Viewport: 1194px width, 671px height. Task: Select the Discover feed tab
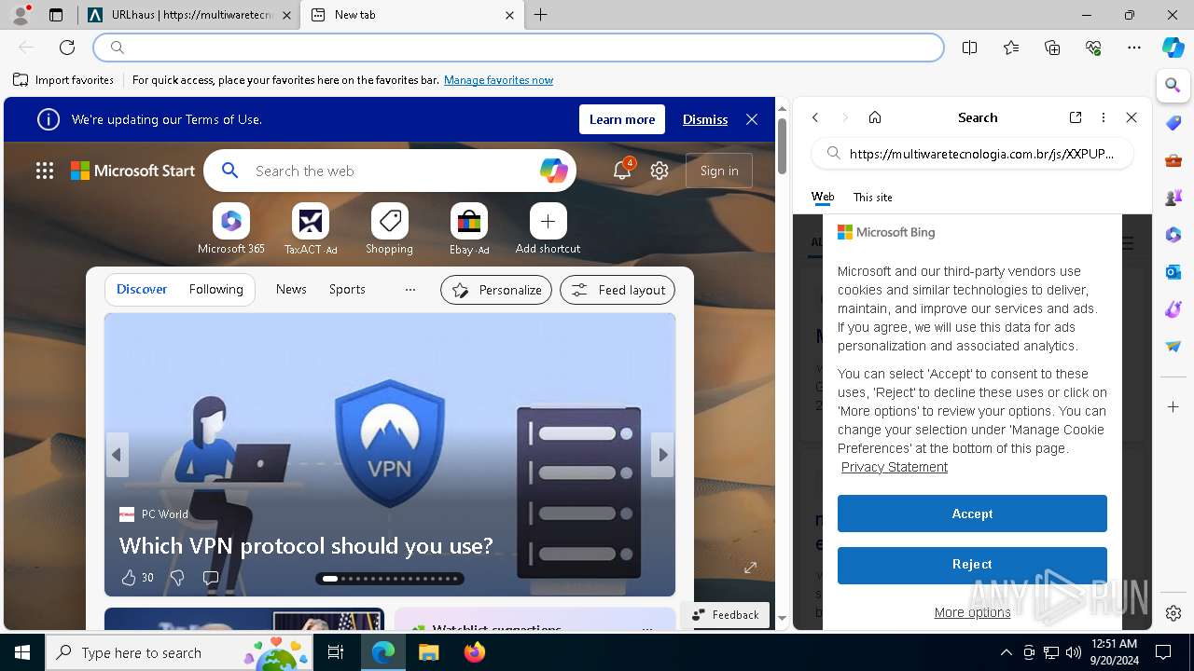point(142,289)
